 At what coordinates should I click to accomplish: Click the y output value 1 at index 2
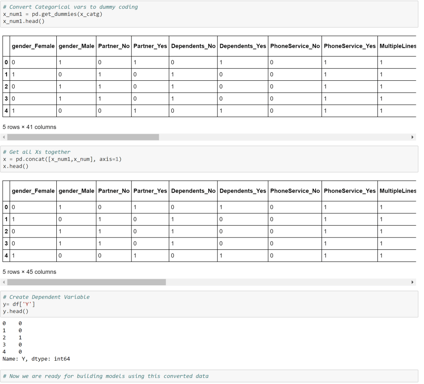click(20, 337)
